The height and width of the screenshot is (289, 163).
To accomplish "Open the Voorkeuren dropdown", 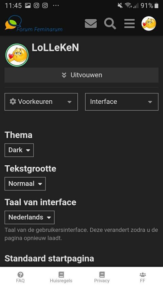I will 41,102.
